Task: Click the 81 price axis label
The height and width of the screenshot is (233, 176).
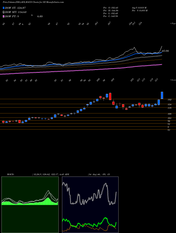Action: (169, 130)
